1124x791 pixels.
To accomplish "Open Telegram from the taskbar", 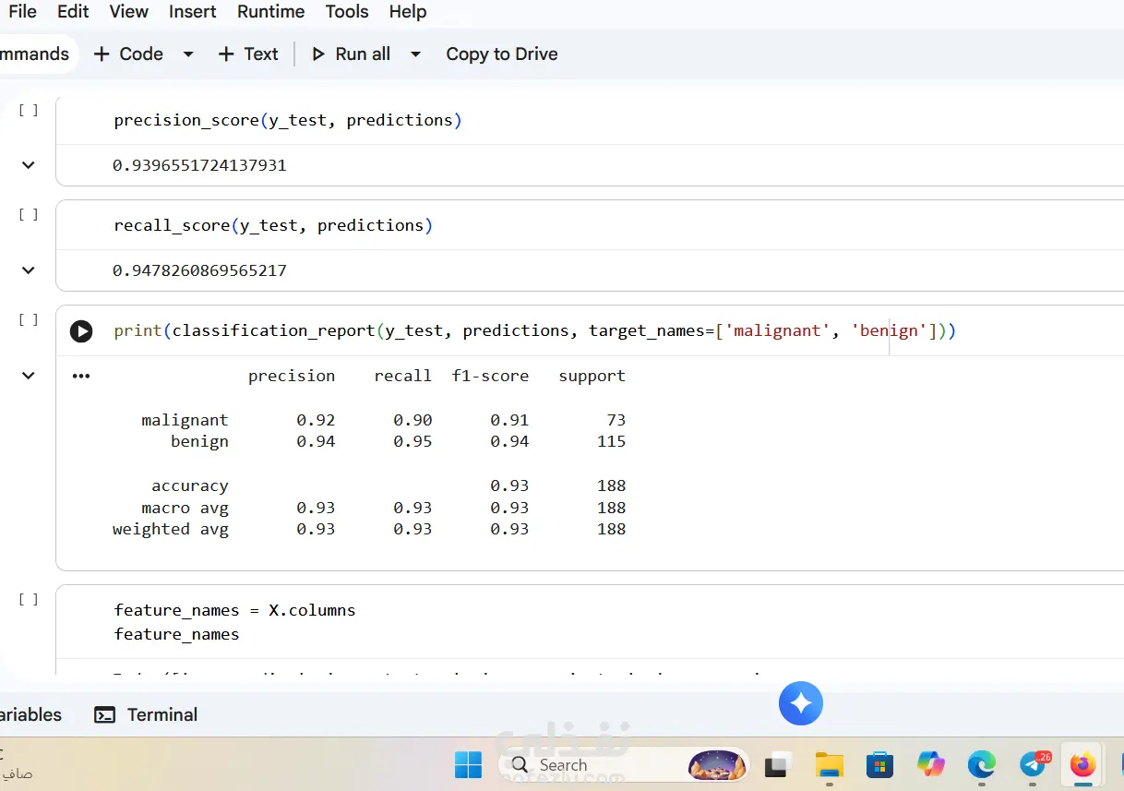I will 1033,764.
